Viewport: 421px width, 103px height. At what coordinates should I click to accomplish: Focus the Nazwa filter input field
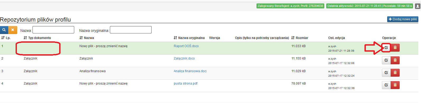click(x=53, y=30)
